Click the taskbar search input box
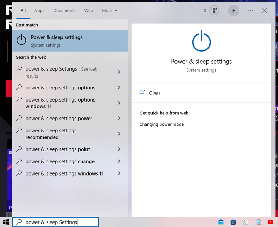The height and width of the screenshot is (227, 278). click(x=56, y=222)
